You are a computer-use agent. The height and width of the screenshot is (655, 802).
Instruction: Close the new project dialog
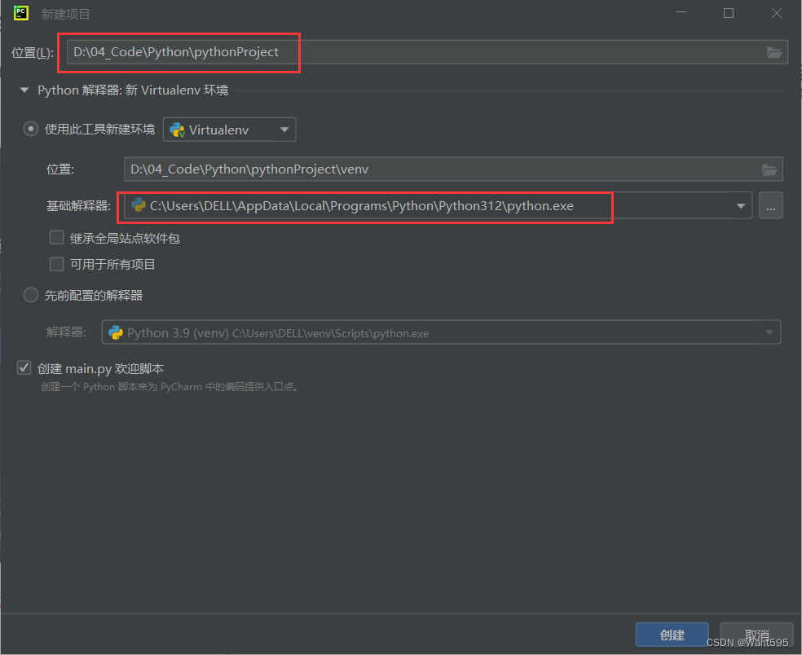(777, 13)
